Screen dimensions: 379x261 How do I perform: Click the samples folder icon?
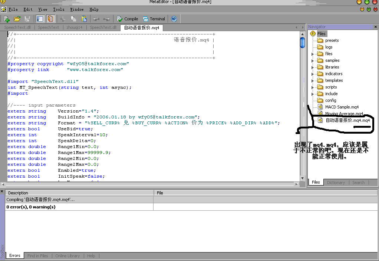320,60
